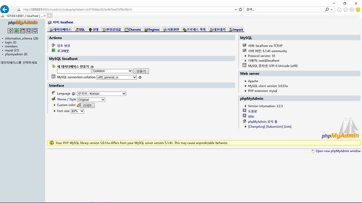Open the Language dropdown showing Korean
Screen dimensions: 362x203
[x=102, y=94]
